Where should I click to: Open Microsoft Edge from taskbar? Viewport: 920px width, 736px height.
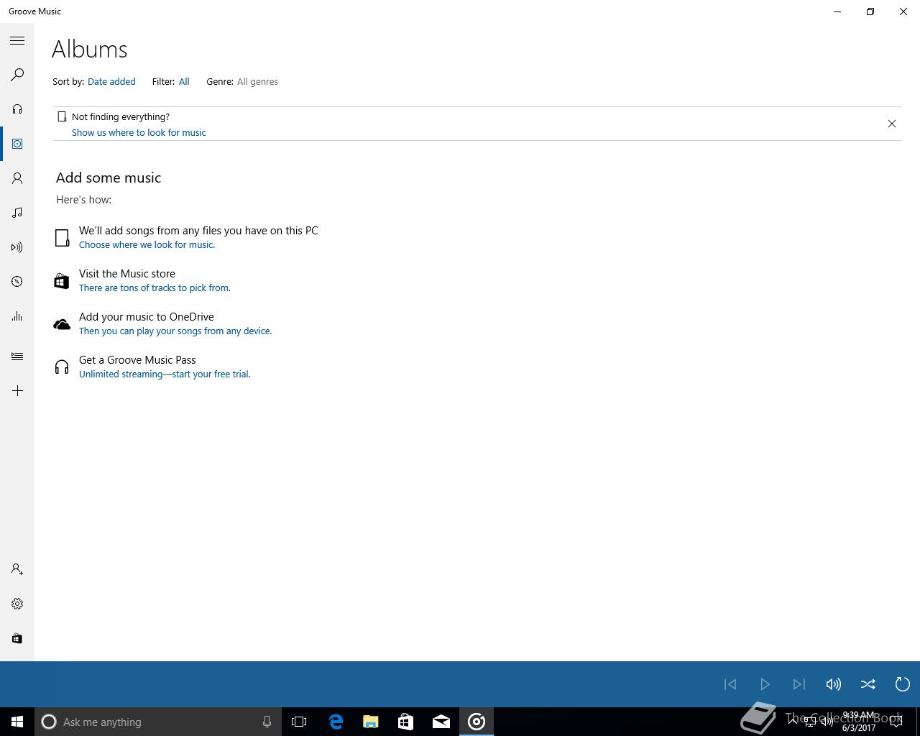coord(336,722)
